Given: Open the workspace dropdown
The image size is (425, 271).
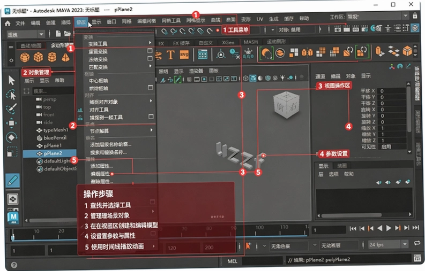Looking at the screenshot, I should point(406,16).
